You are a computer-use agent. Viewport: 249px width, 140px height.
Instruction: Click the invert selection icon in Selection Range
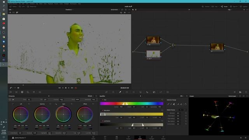[x=186, y=104]
